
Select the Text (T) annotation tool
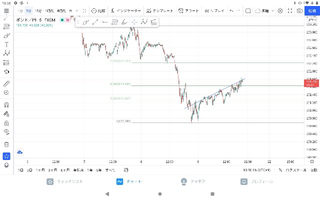click(x=6, y=44)
